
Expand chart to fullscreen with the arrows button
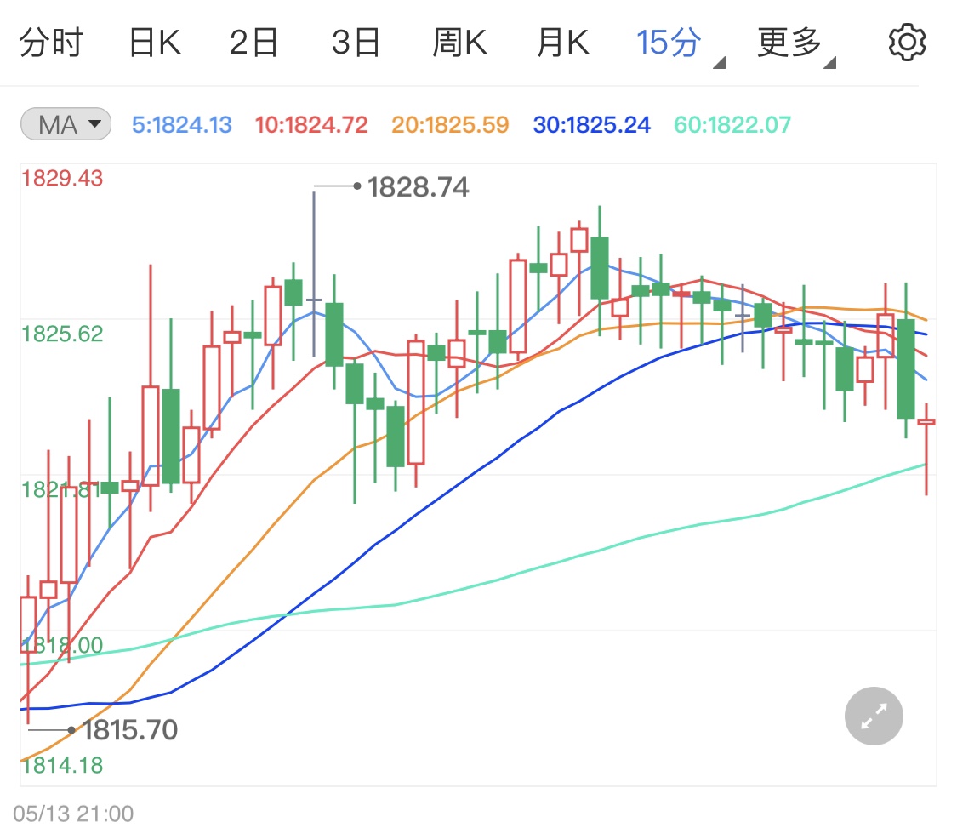tap(874, 716)
